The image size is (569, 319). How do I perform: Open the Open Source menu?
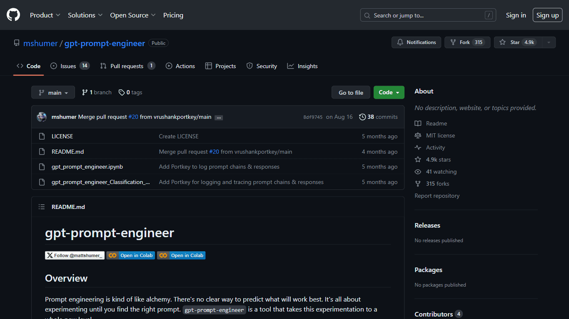click(x=133, y=15)
